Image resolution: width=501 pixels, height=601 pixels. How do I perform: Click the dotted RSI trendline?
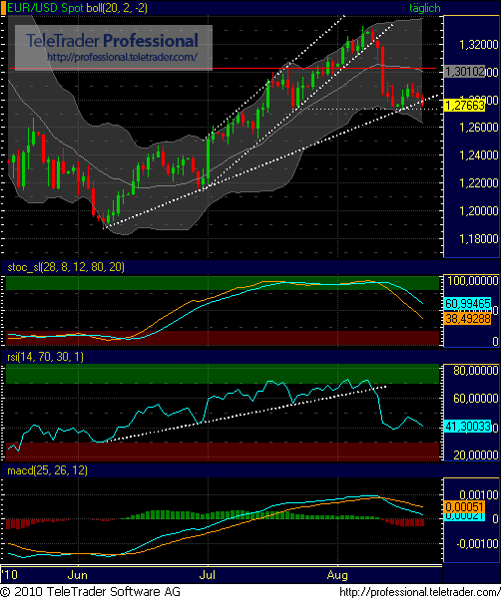click(246, 414)
